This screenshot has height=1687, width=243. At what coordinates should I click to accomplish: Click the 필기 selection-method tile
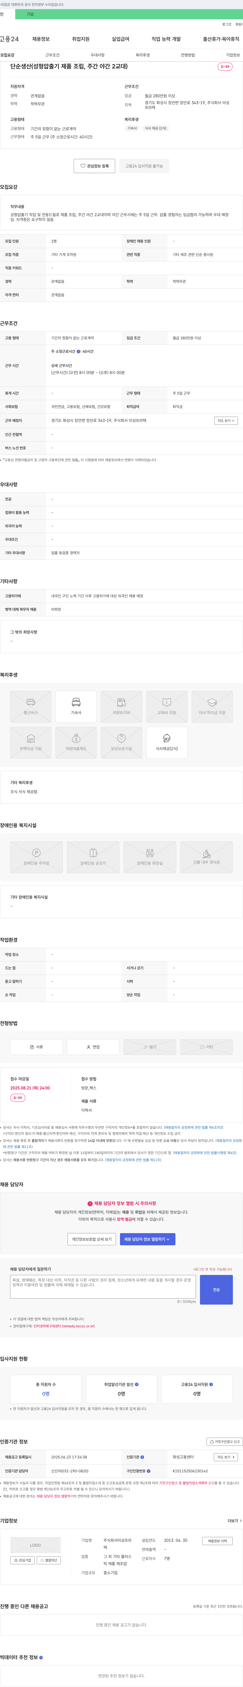pos(150,1047)
